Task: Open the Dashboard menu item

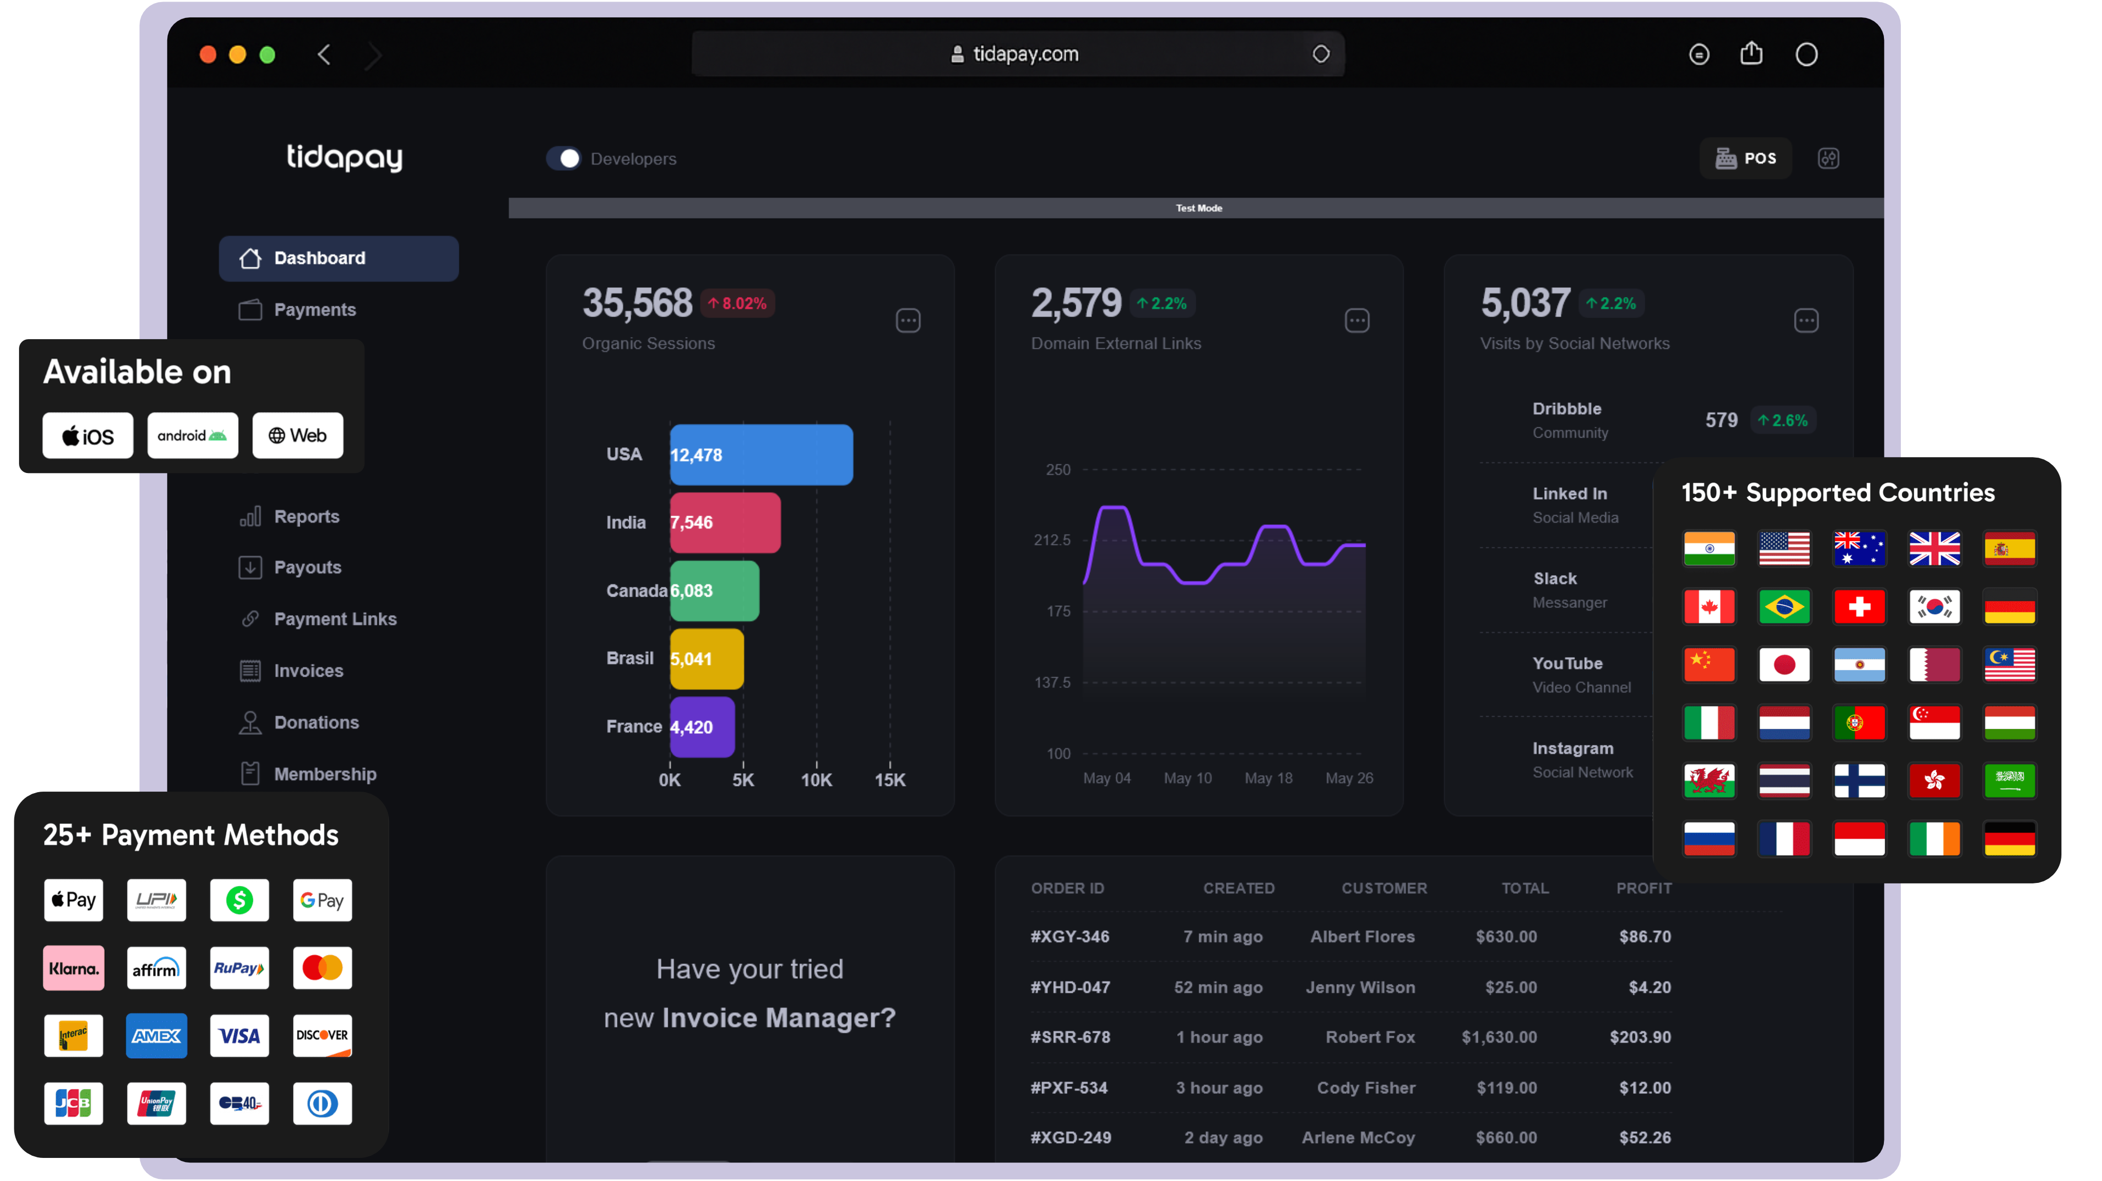Action: click(x=339, y=258)
